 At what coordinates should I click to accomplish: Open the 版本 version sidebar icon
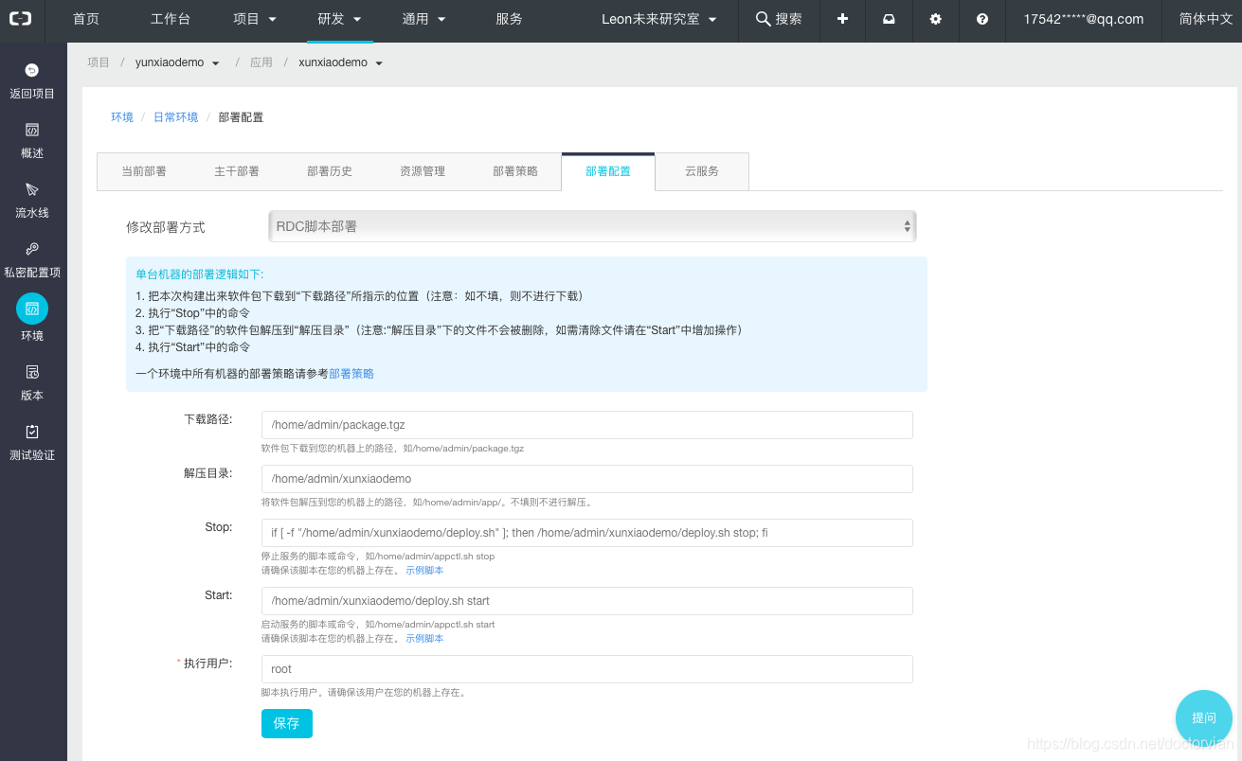coord(32,372)
